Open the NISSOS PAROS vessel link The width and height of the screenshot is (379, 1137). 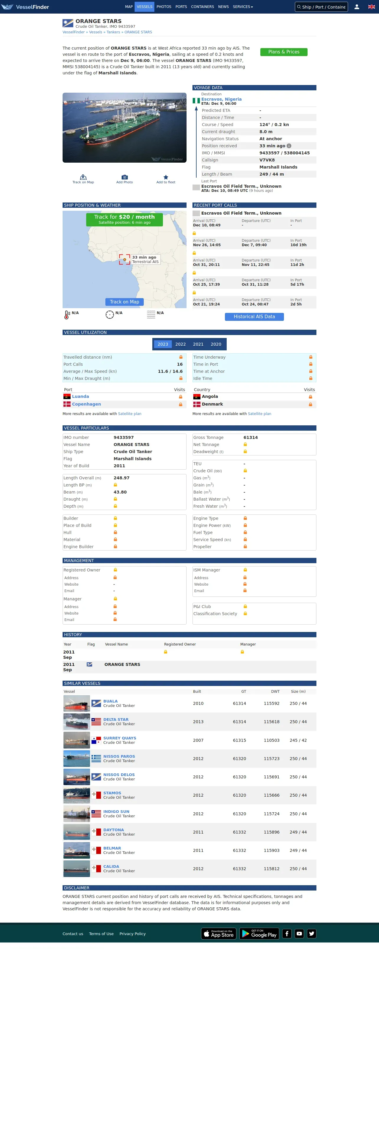click(x=119, y=756)
